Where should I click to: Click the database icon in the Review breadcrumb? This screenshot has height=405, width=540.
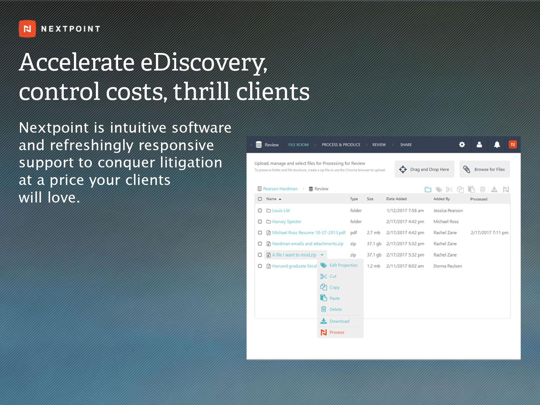pos(311,189)
